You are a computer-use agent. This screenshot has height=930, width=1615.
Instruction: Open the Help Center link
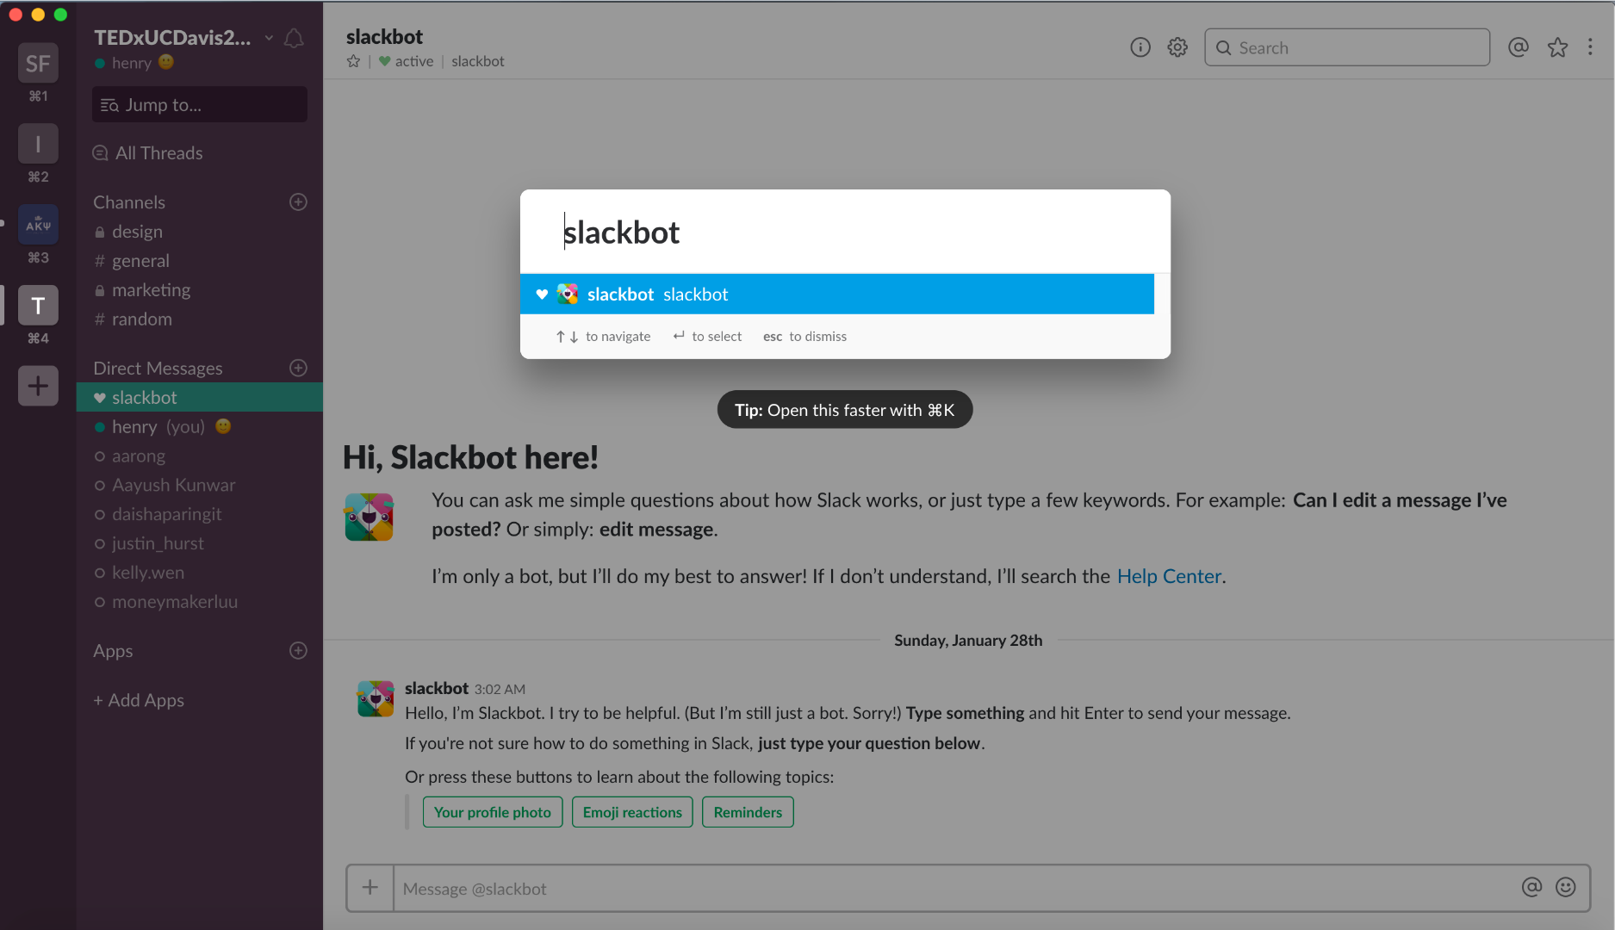[1169, 576]
